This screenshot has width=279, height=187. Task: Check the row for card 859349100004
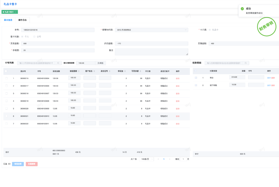7,78
